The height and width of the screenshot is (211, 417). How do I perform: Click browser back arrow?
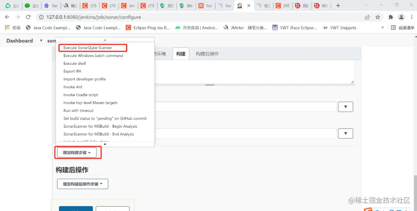(x=7, y=17)
